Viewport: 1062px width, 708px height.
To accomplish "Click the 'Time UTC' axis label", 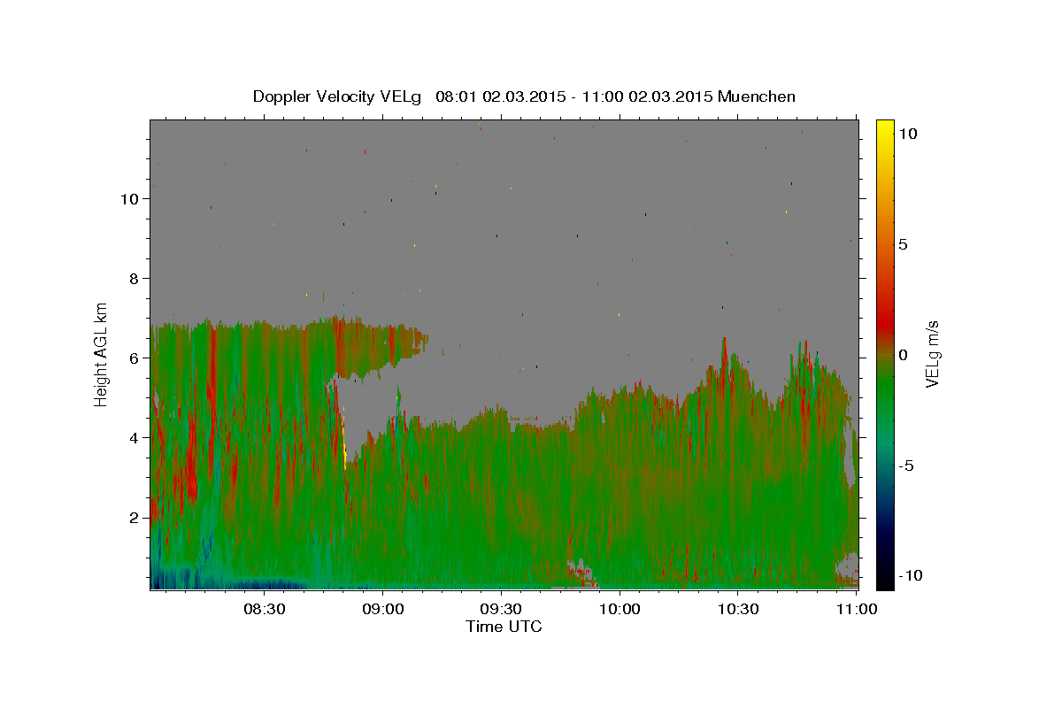I will click(504, 627).
